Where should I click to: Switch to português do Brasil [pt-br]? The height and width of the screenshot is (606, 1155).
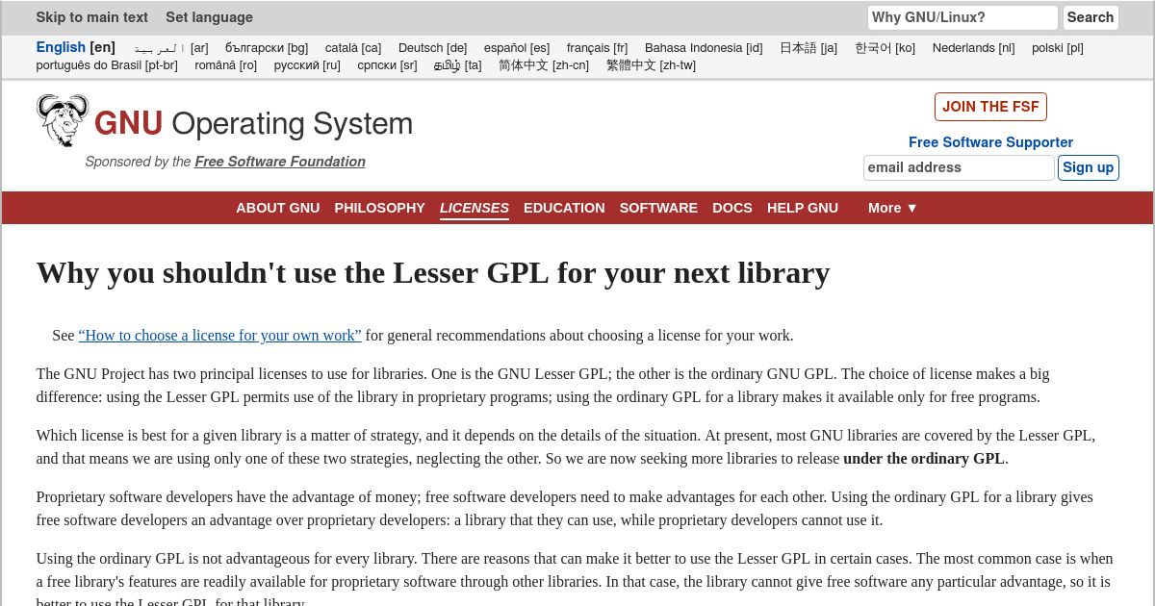(107, 65)
